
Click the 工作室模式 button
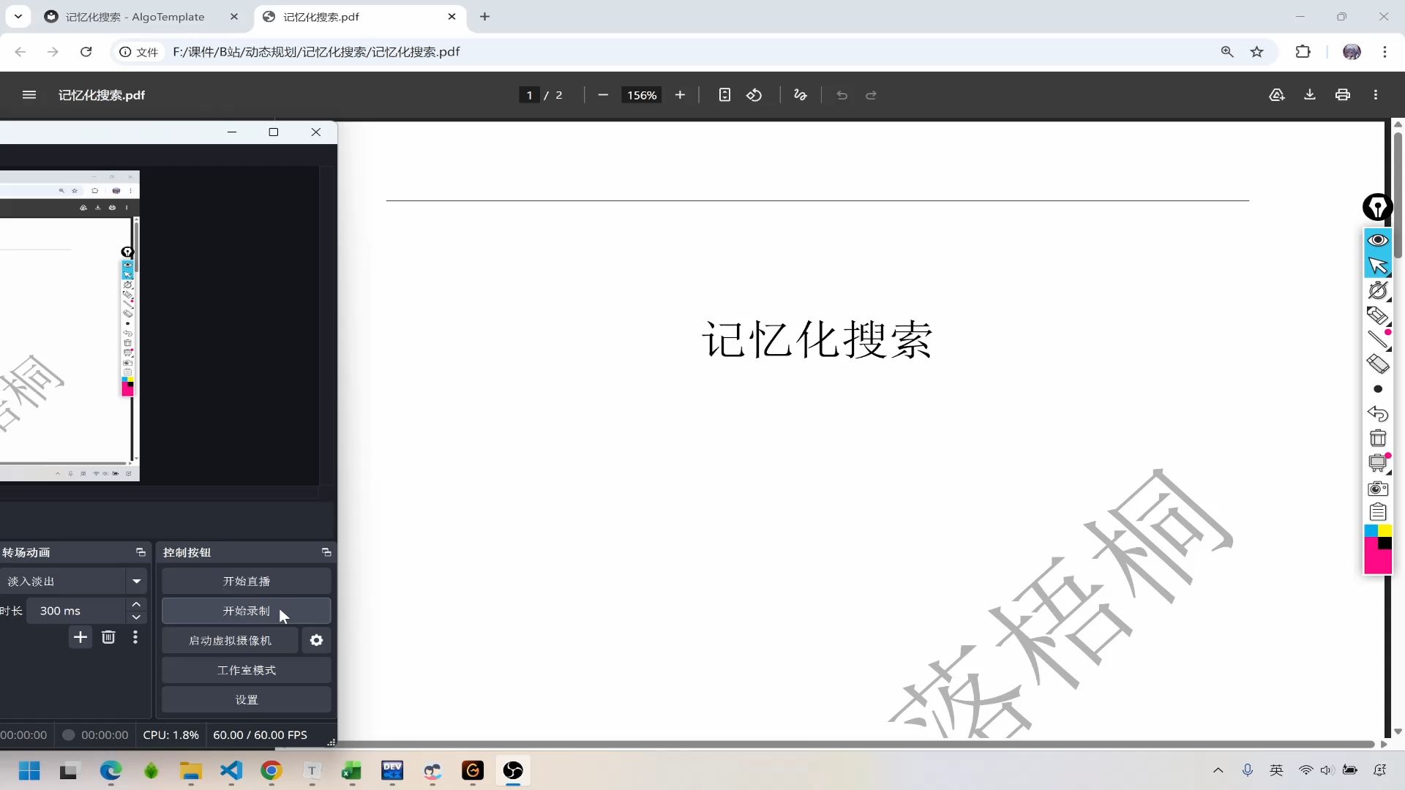click(246, 670)
